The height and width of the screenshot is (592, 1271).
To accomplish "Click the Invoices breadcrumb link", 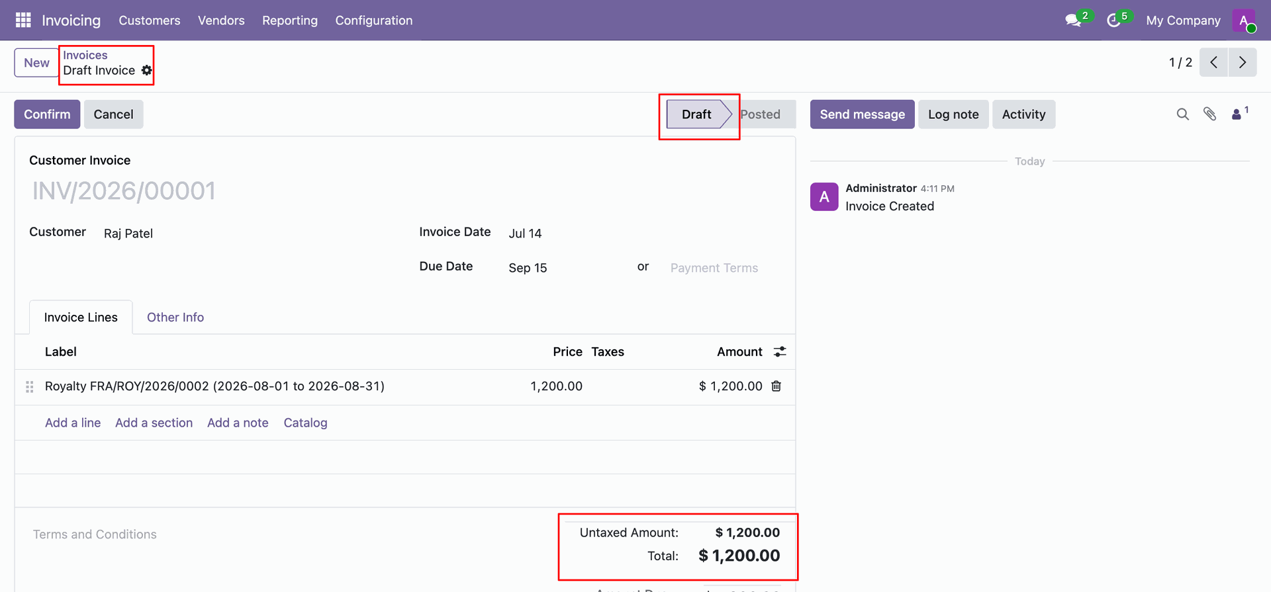I will coord(85,55).
